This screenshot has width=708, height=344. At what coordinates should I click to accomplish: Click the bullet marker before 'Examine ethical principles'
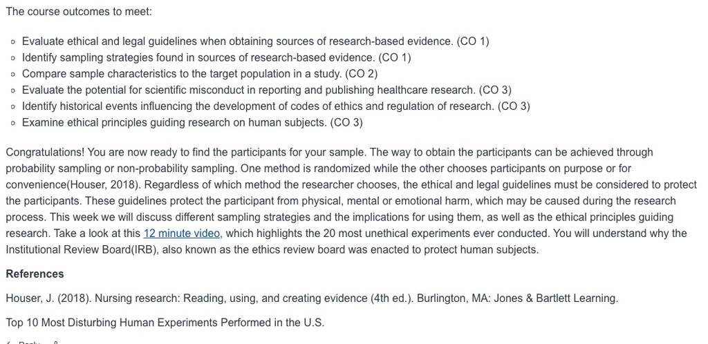pos(12,123)
